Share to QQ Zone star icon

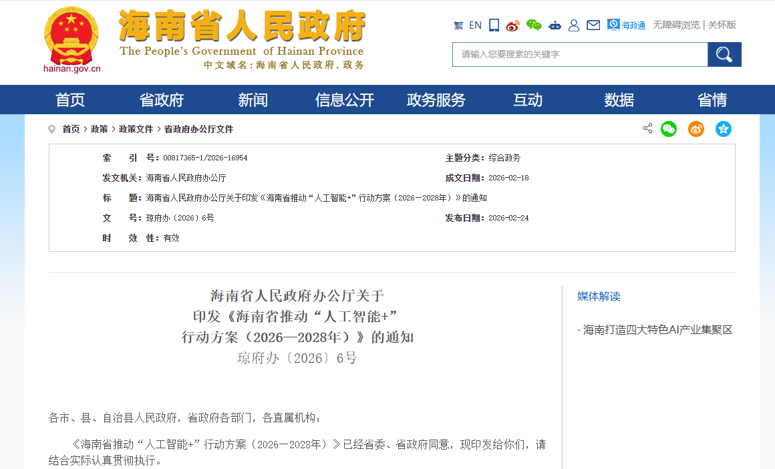tap(724, 129)
